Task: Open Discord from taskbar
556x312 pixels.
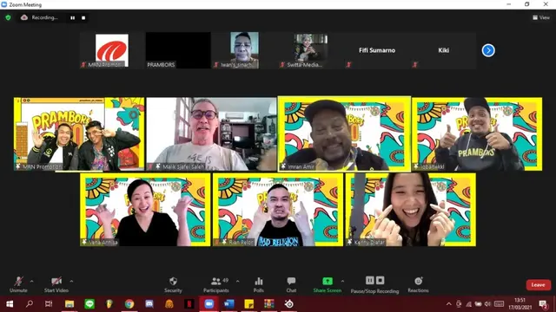Action: point(149,304)
